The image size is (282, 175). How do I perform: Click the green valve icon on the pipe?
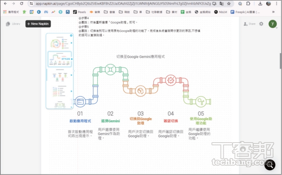tap(110, 70)
